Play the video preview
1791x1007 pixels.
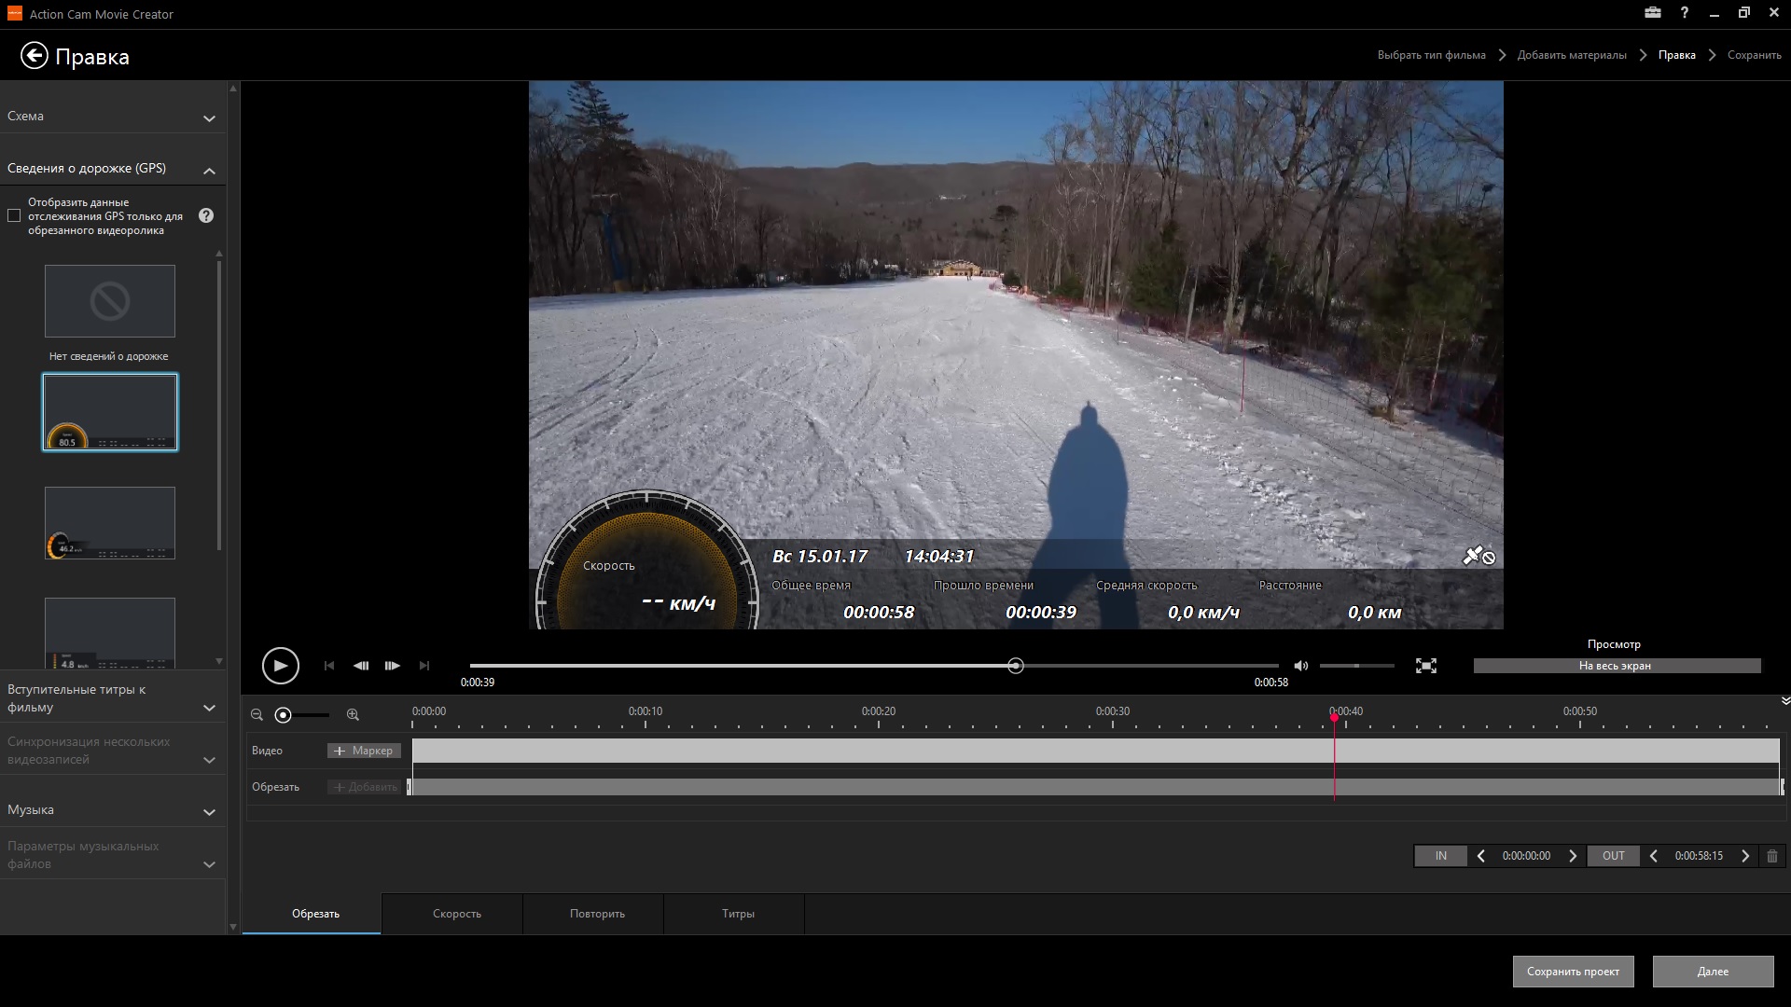point(280,666)
